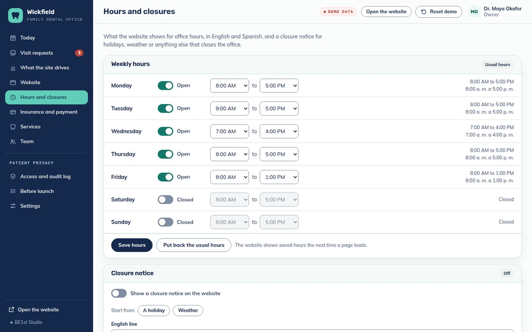The image size is (532, 332).
Task: Click the Website window icon
Action: point(13,82)
